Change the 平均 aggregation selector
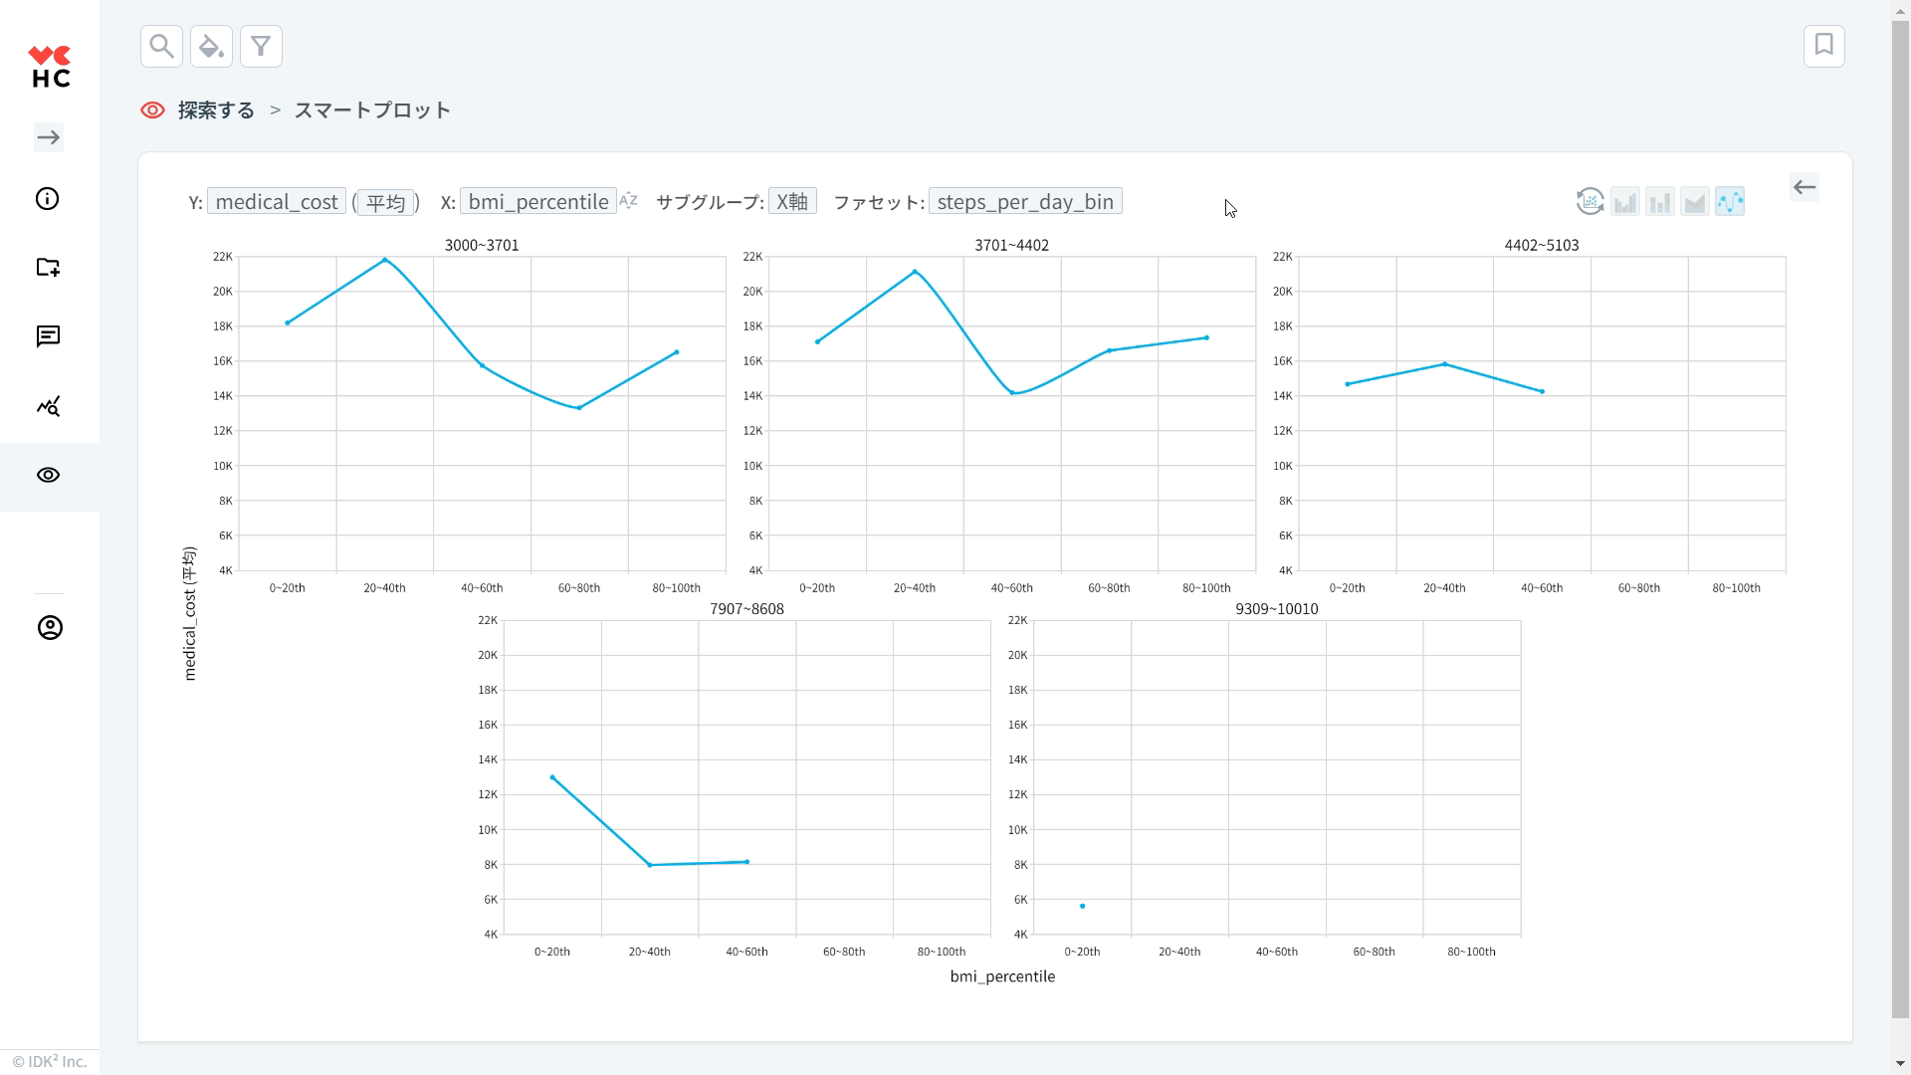 coord(385,203)
